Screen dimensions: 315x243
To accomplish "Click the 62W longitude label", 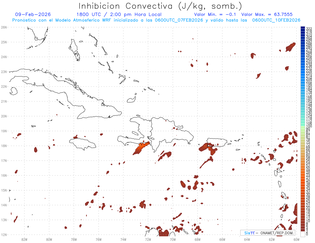I will 272,239.
